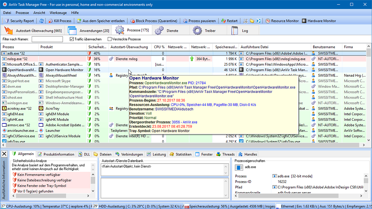The width and height of the screenshot is (372, 209).
Task: Click the red cross icon beside anvirlauncher.exe
Action: pyautogui.click(x=4, y=130)
